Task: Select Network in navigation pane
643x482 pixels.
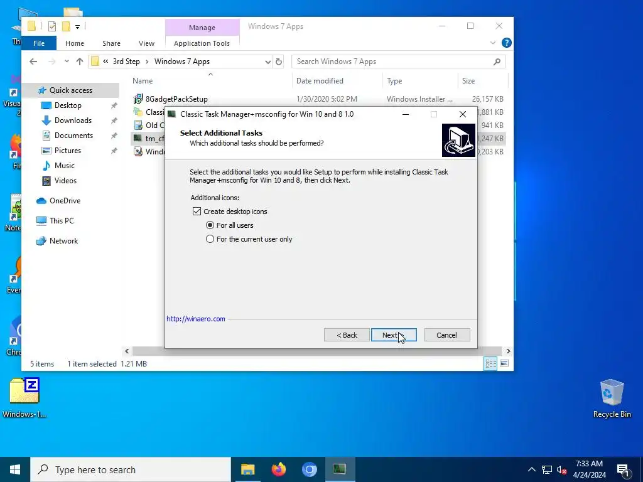Action: [x=63, y=241]
